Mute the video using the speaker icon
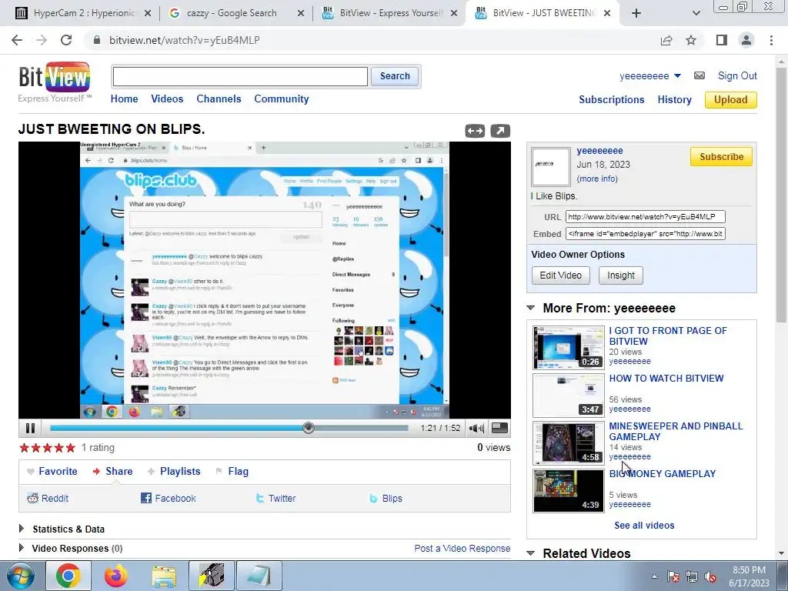Screen dimensions: 788x591 pos(476,428)
